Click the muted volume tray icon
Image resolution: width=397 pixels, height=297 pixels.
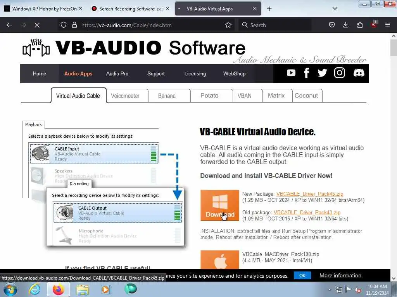pyautogui.click(x=358, y=290)
